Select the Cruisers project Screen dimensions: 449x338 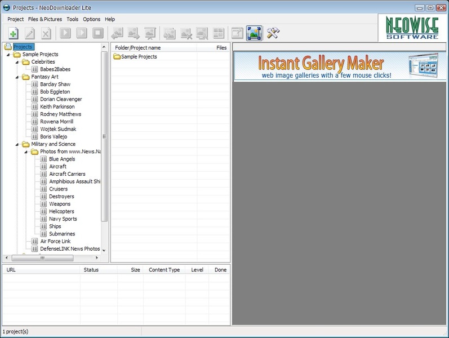pyautogui.click(x=59, y=189)
